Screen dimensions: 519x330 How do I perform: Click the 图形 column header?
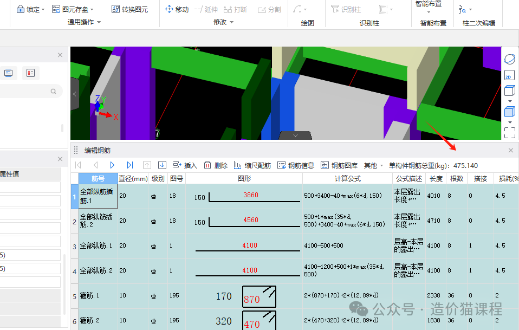coord(244,178)
